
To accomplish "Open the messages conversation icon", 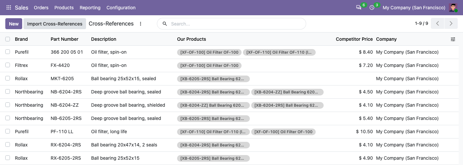I will pos(358,8).
